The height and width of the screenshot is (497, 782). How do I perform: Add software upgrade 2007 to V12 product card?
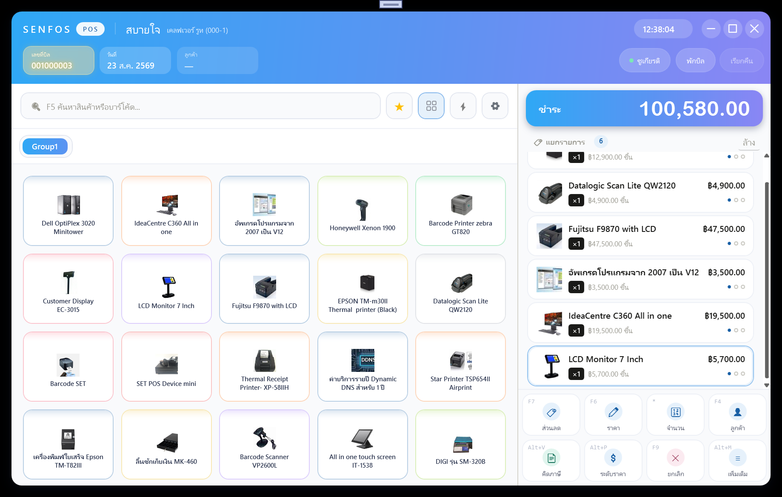click(x=264, y=211)
